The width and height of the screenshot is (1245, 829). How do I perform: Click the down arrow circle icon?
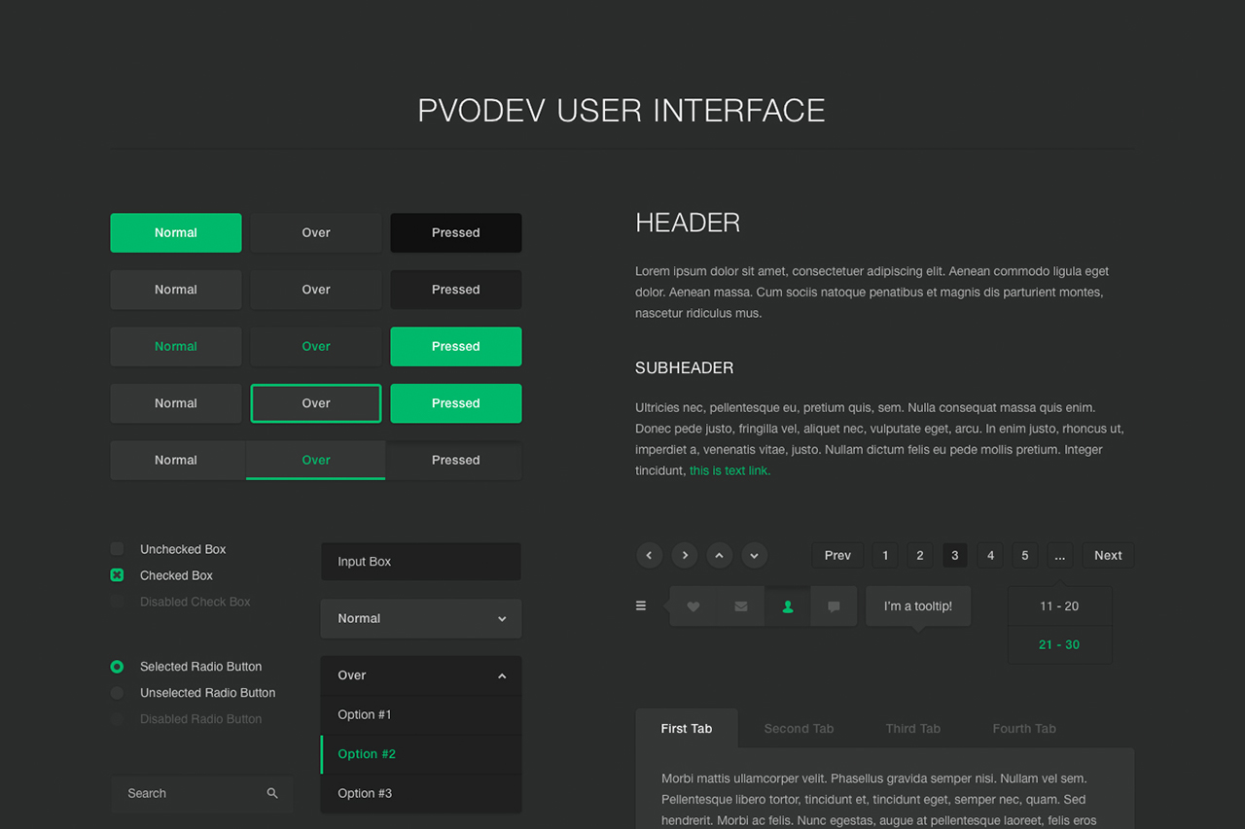(754, 555)
